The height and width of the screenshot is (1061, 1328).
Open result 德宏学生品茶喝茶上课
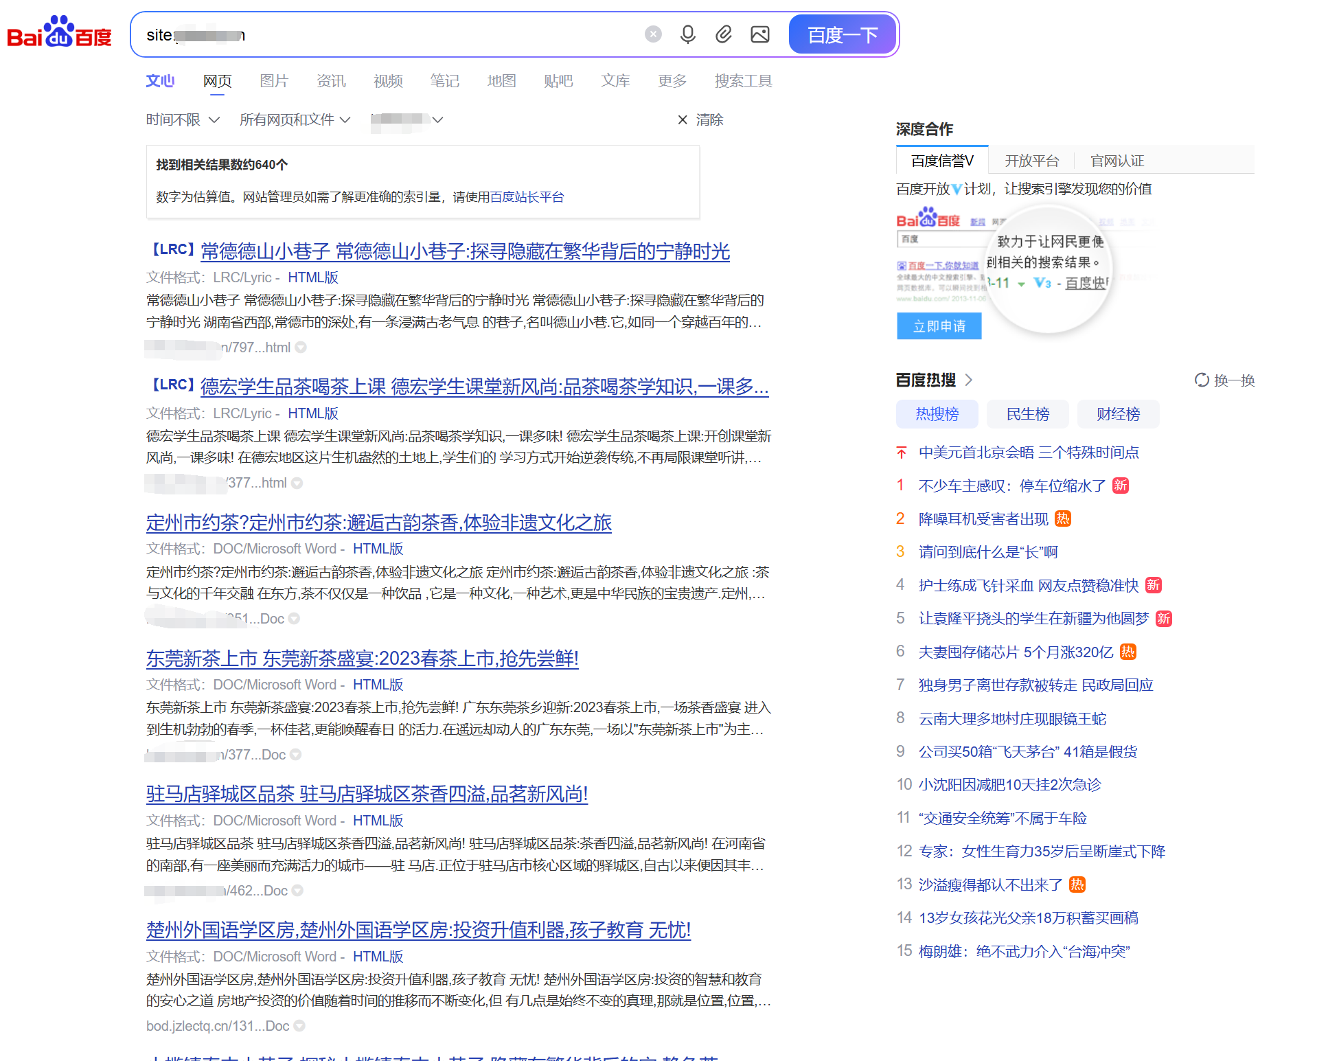click(484, 387)
